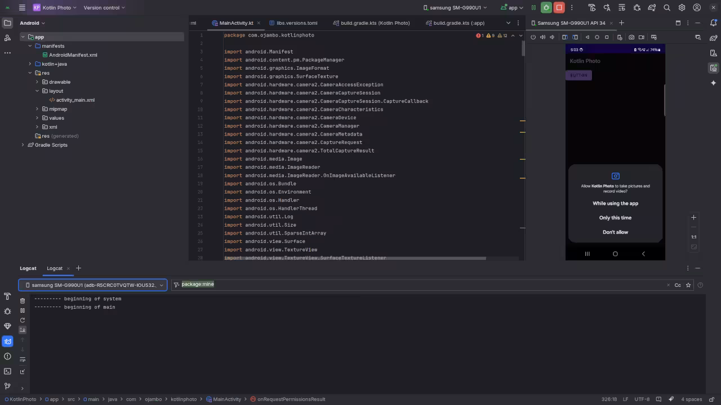721x405 pixels.
Task: Choose Don't allow permission
Action: (x=615, y=232)
